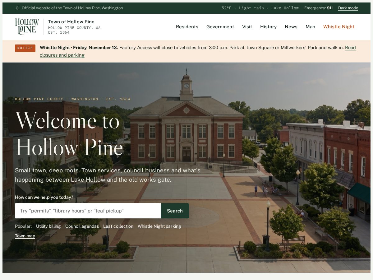Screen dimensions: 373x280
Task: Click the NOTICE badge
Action: [x=25, y=48]
